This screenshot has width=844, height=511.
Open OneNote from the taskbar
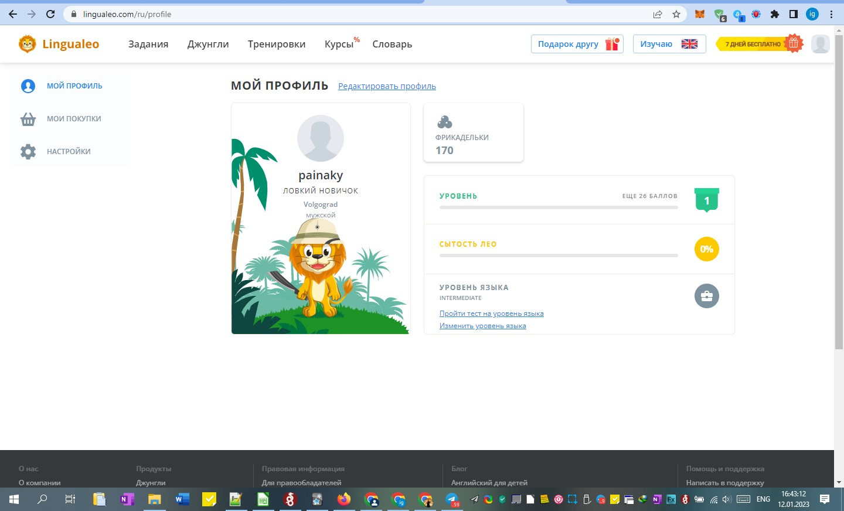(127, 499)
